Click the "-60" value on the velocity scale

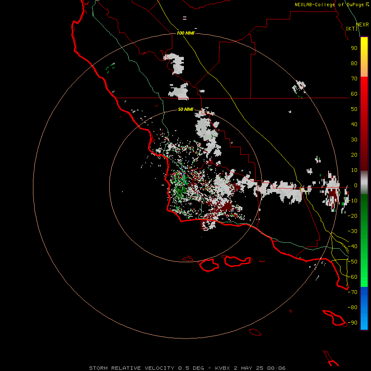pyautogui.click(x=352, y=277)
